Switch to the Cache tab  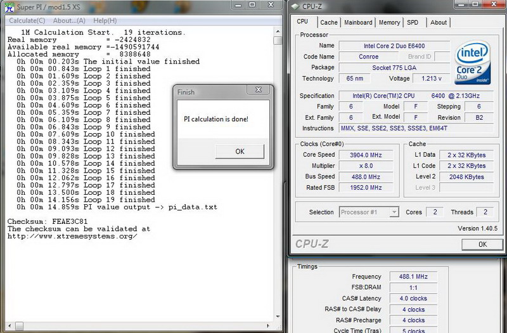click(329, 22)
